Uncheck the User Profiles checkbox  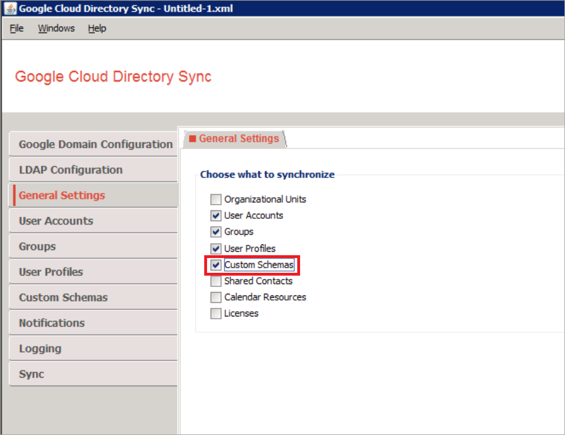tap(216, 248)
